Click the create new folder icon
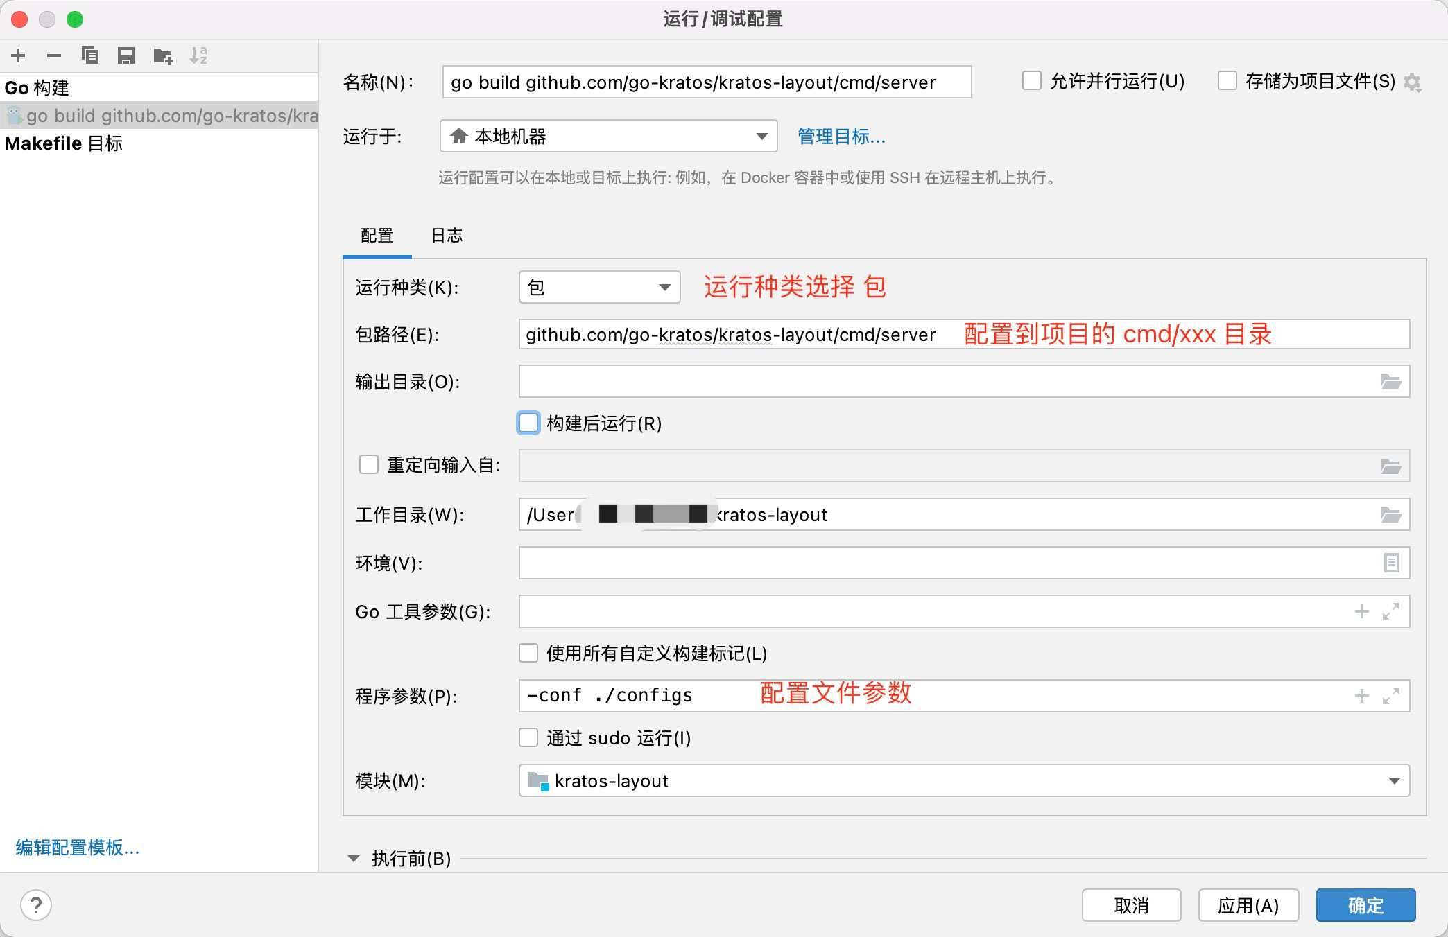The height and width of the screenshot is (937, 1448). [x=163, y=55]
